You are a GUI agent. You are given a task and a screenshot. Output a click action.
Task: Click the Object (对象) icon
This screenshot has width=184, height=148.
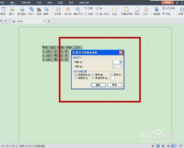point(86,14)
